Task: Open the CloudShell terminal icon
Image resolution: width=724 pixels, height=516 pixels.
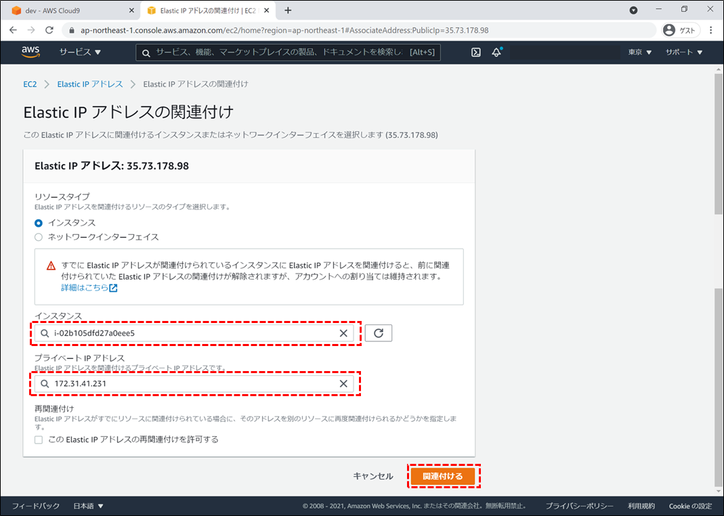Action: pos(475,51)
